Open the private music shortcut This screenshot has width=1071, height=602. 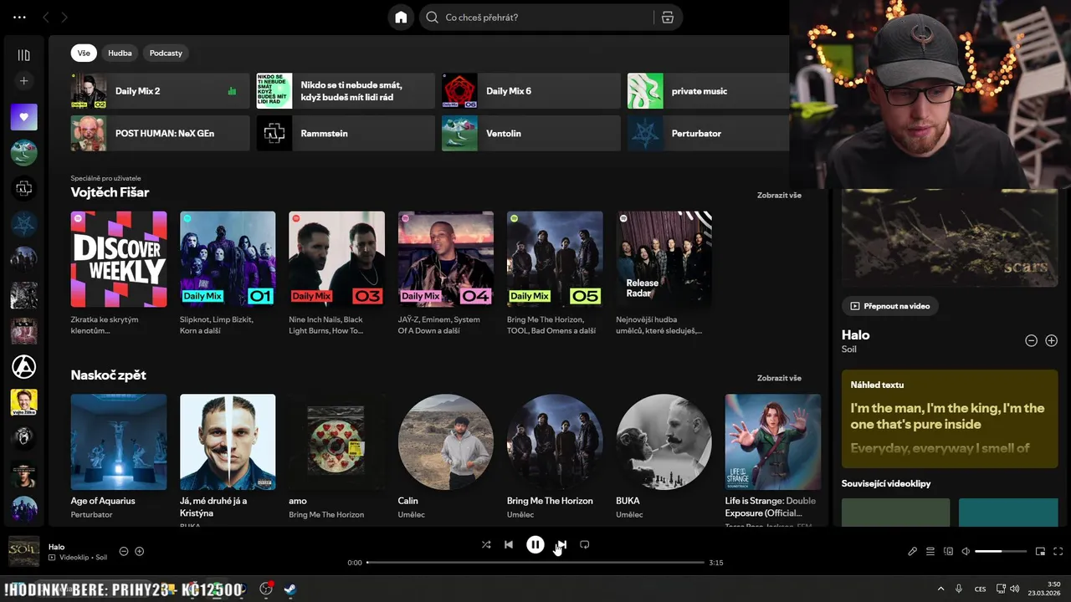[708, 91]
